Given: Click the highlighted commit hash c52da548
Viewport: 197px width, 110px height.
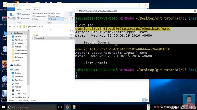Looking at the screenshot, I should [130, 29].
